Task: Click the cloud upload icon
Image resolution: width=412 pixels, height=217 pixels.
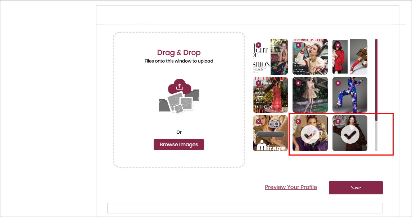Action: click(x=180, y=86)
